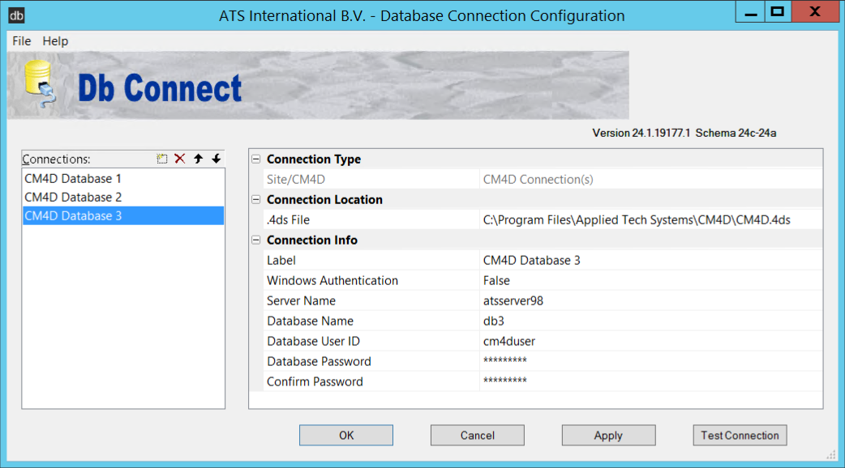Image resolution: width=845 pixels, height=468 pixels.
Task: Click the Confirm Password value field
Action: click(651, 381)
